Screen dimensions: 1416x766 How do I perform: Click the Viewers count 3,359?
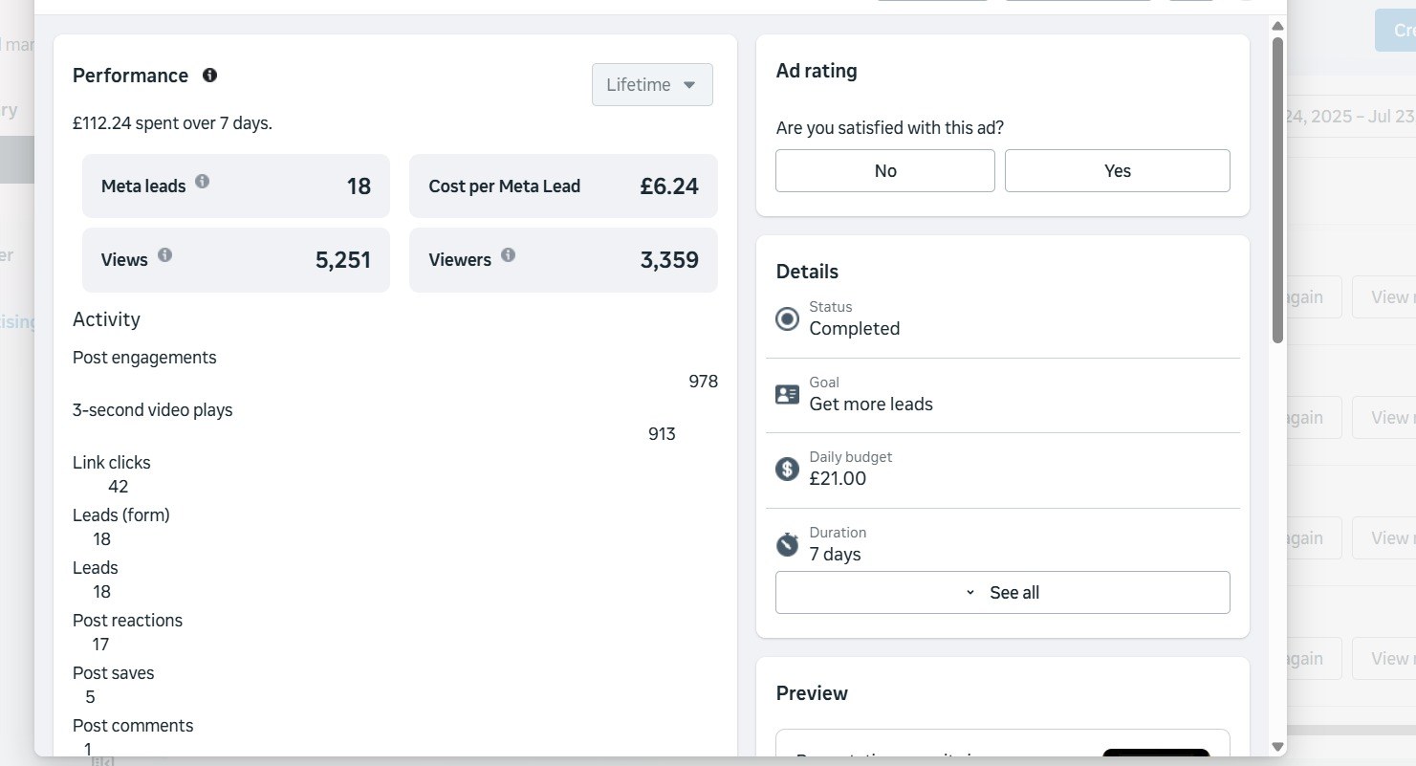[x=669, y=260]
